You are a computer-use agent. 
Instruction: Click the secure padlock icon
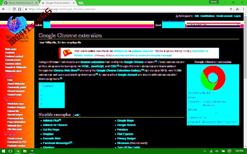click(x=26, y=9)
